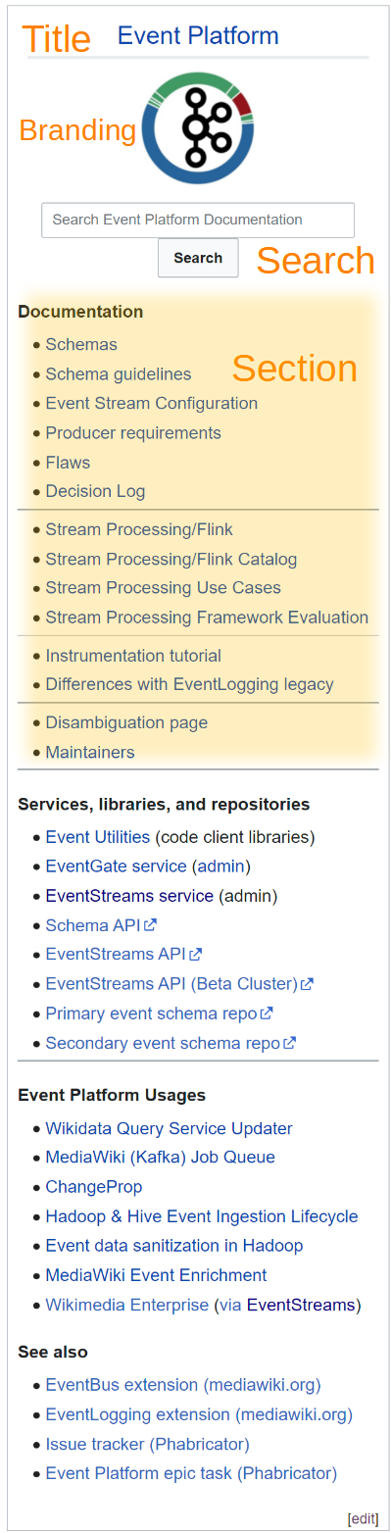Open Stream Processing/Flink Catalog link
Viewport: 391px width, 1533px height.
pos(171,560)
